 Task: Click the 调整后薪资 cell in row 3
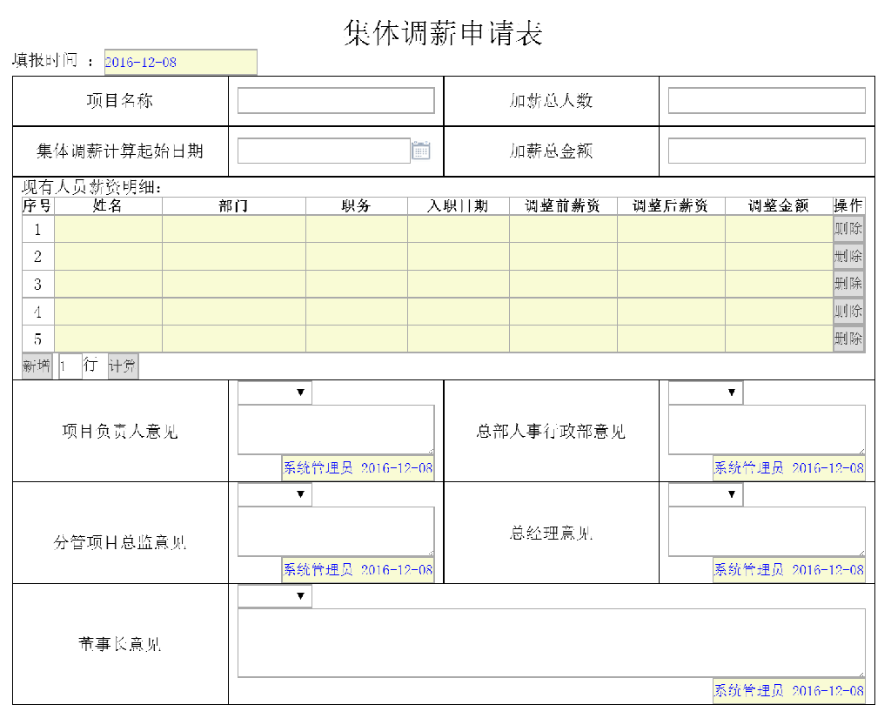pos(671,284)
